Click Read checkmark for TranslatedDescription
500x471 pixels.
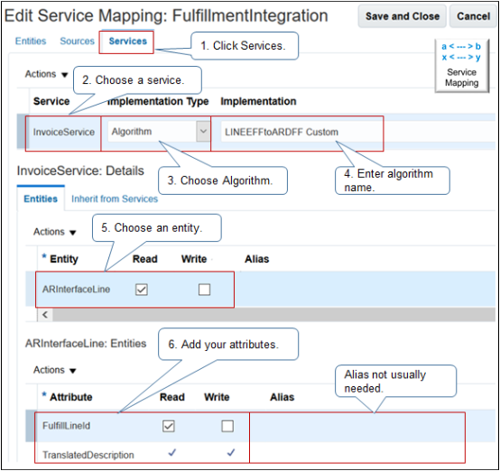click(172, 453)
